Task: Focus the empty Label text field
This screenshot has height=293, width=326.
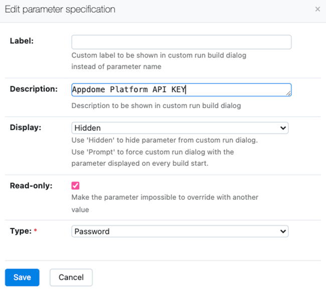Action: [181, 42]
